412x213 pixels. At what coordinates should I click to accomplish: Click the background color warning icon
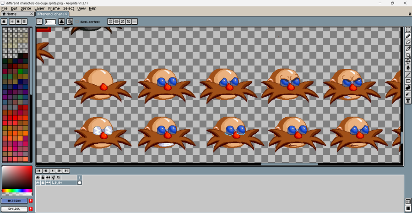31,209
